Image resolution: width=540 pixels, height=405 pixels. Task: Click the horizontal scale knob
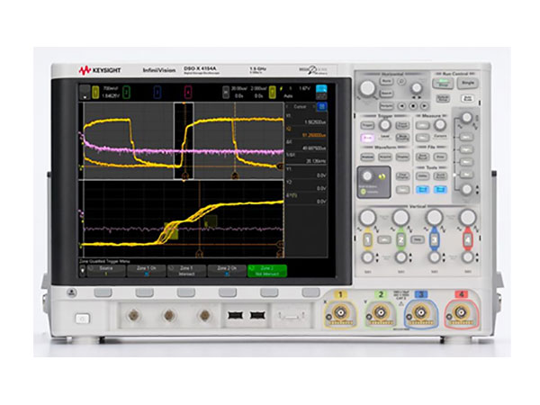(x=367, y=88)
